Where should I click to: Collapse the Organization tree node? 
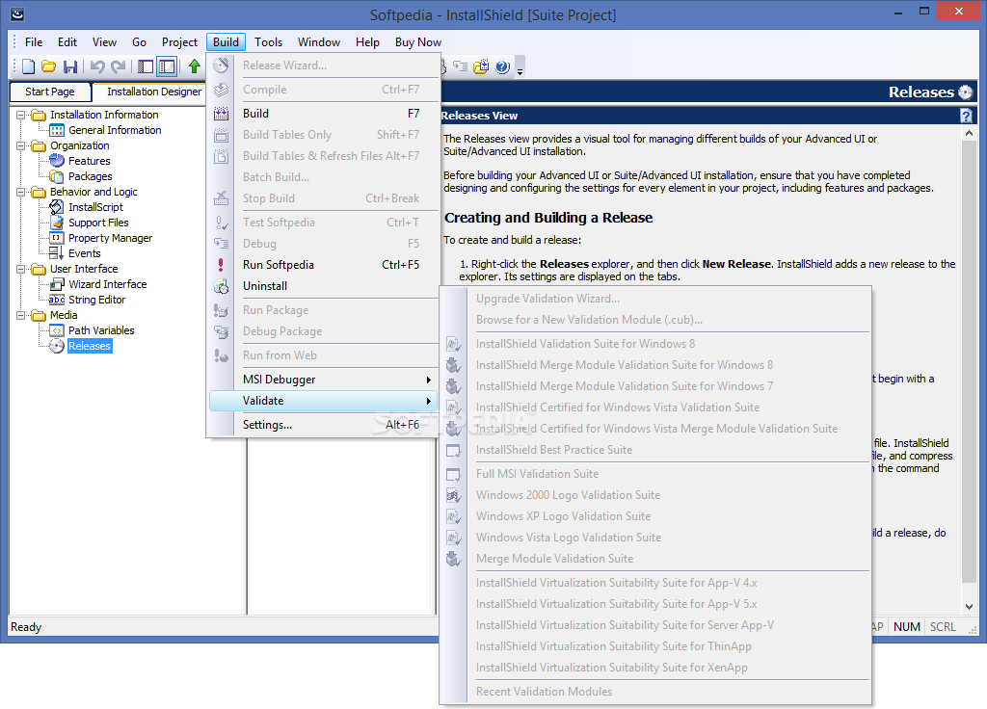[21, 146]
